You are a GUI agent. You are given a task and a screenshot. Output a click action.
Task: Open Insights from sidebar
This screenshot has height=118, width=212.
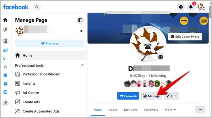pyautogui.click(x=29, y=83)
